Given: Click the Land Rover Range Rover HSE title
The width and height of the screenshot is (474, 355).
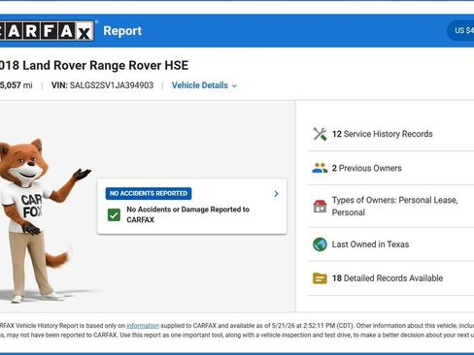Looking at the screenshot, I should (94, 65).
